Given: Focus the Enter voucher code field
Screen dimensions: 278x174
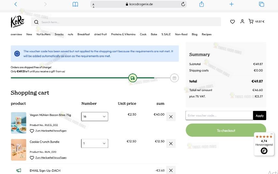Looking at the screenshot, I should (219, 116).
